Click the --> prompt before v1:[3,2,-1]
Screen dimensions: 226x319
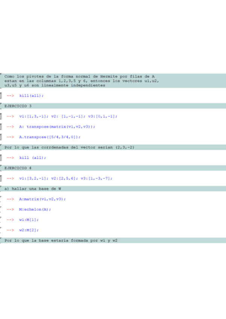[10, 178]
